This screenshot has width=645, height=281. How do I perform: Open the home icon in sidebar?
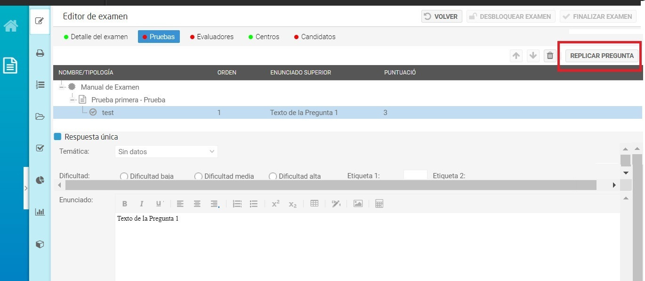pyautogui.click(x=11, y=25)
